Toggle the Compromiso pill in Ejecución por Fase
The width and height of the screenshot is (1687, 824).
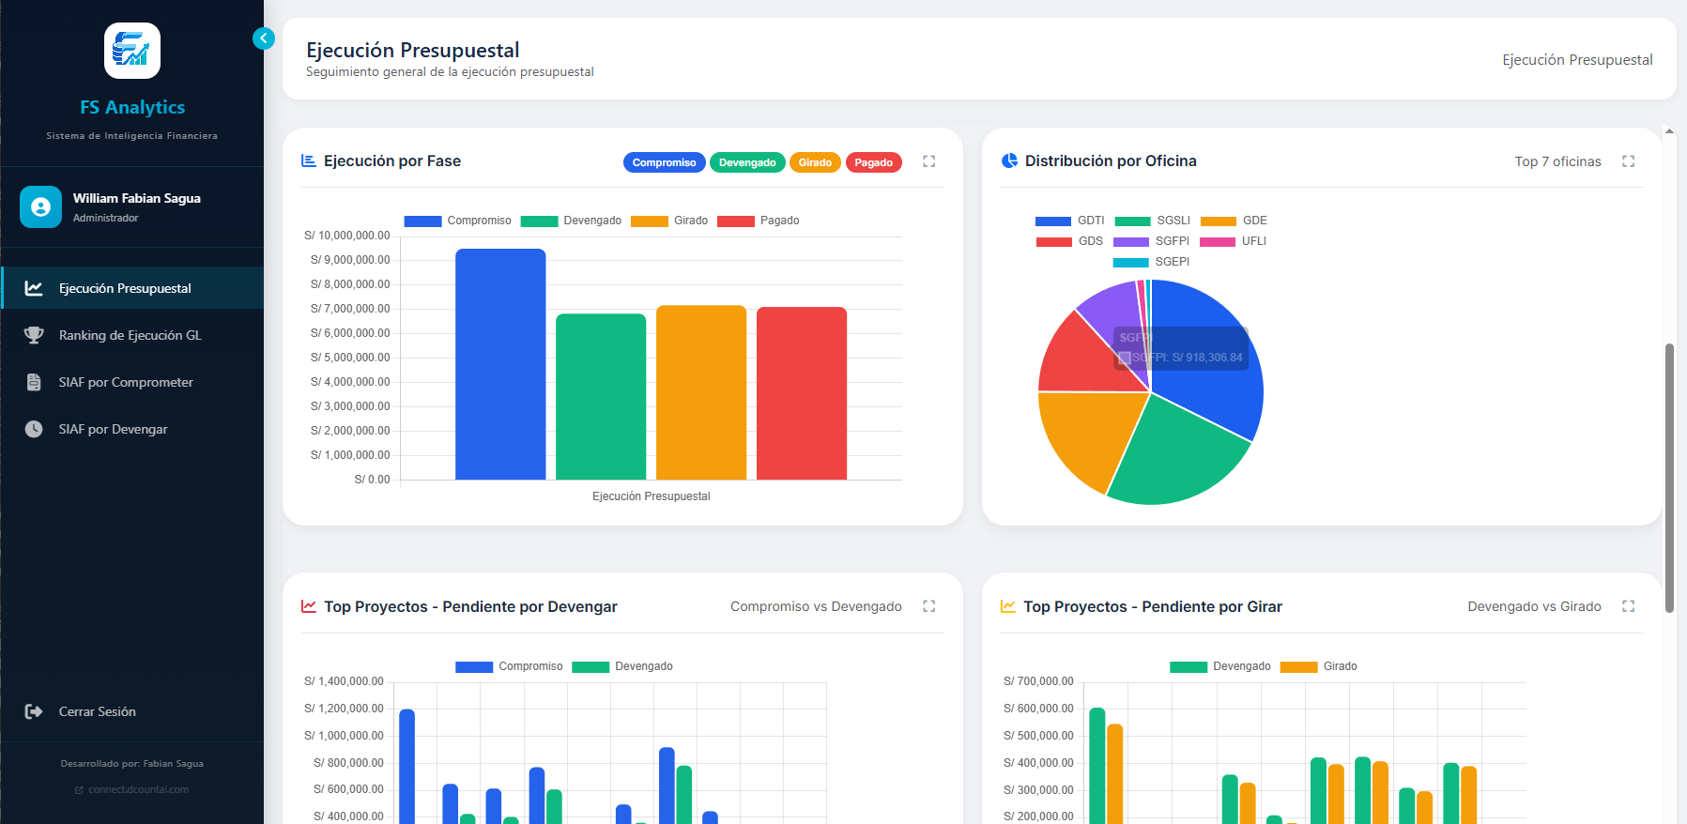point(664,162)
